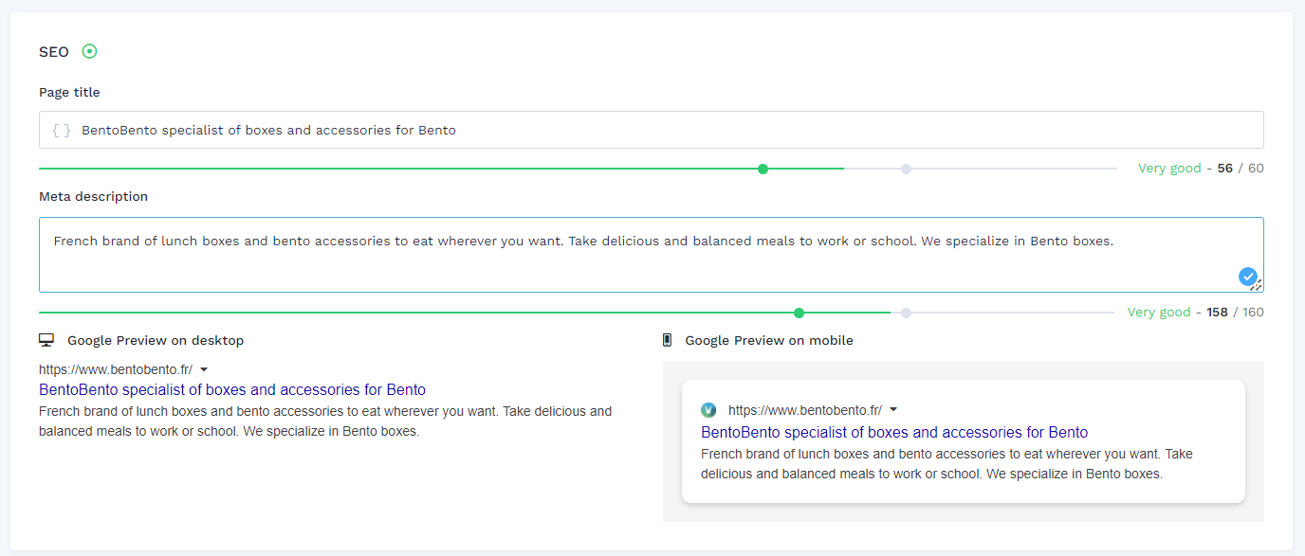Click the https://www.bentobento.fr/ URL in mobile preview card
Viewport: 1305px width, 556px height.
(805, 410)
